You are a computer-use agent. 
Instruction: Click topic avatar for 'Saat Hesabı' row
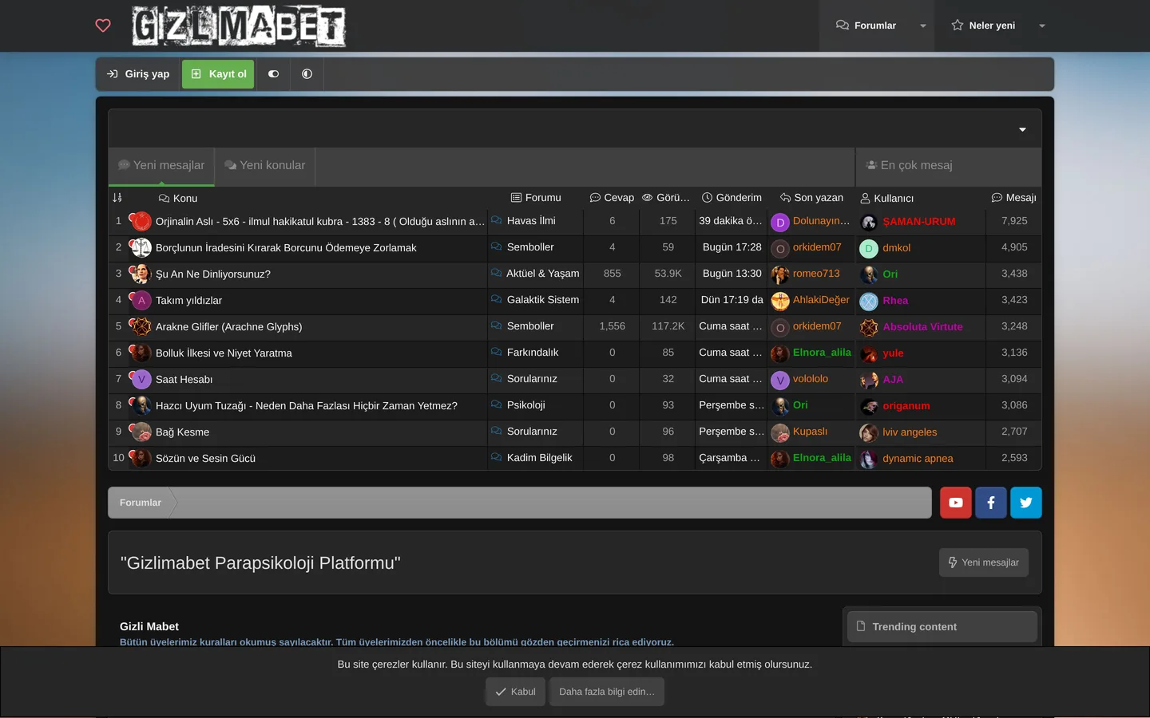pos(141,379)
